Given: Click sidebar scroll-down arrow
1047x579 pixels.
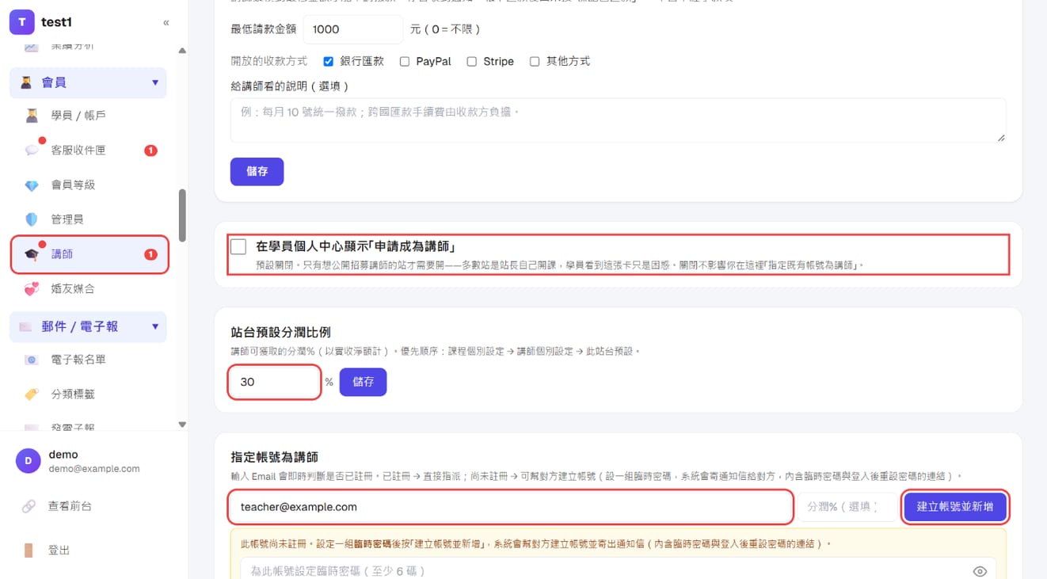Looking at the screenshot, I should click(x=182, y=425).
